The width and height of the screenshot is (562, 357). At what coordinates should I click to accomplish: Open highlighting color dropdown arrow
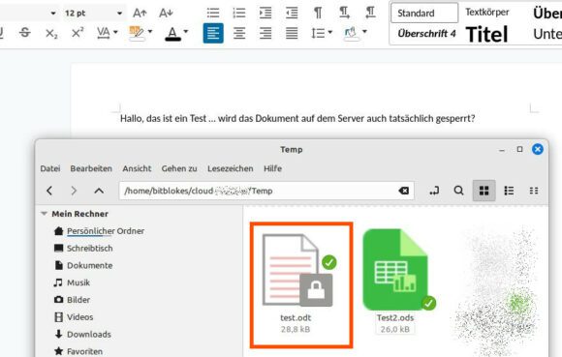point(150,32)
